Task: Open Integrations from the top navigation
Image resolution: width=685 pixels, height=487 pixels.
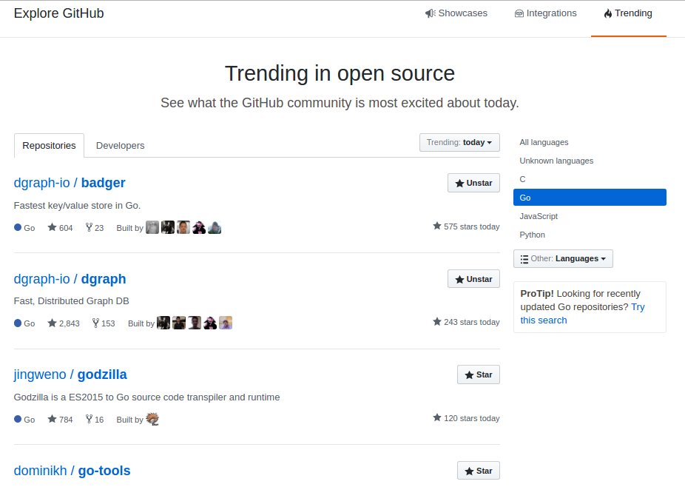Action: [546, 13]
